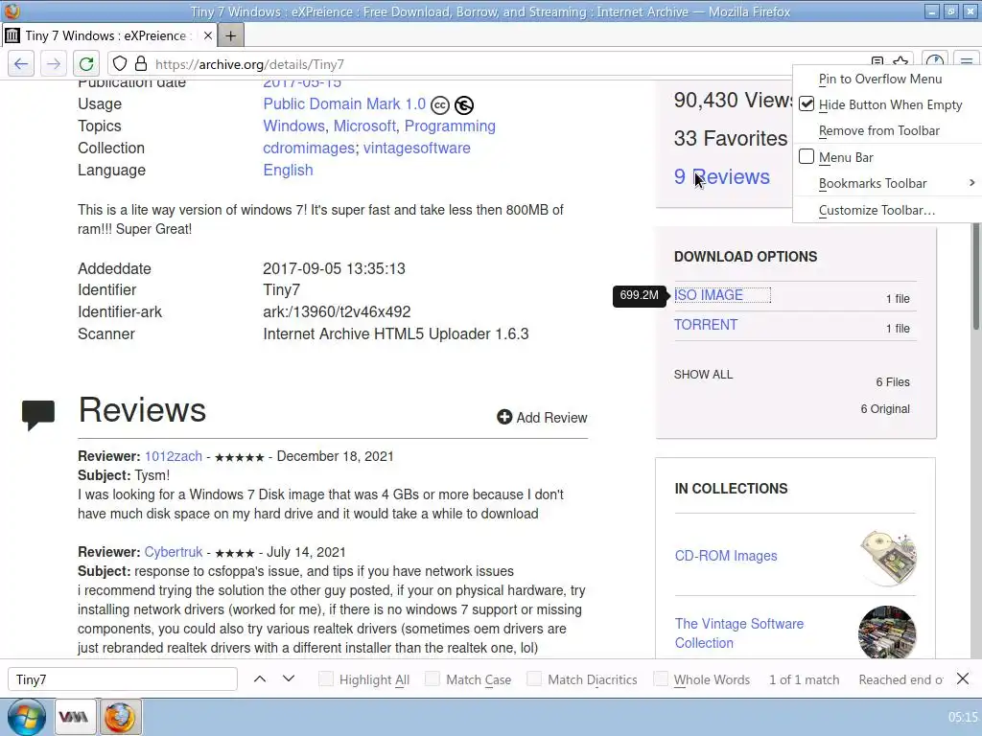Open the Windows Start orb

pyautogui.click(x=26, y=717)
